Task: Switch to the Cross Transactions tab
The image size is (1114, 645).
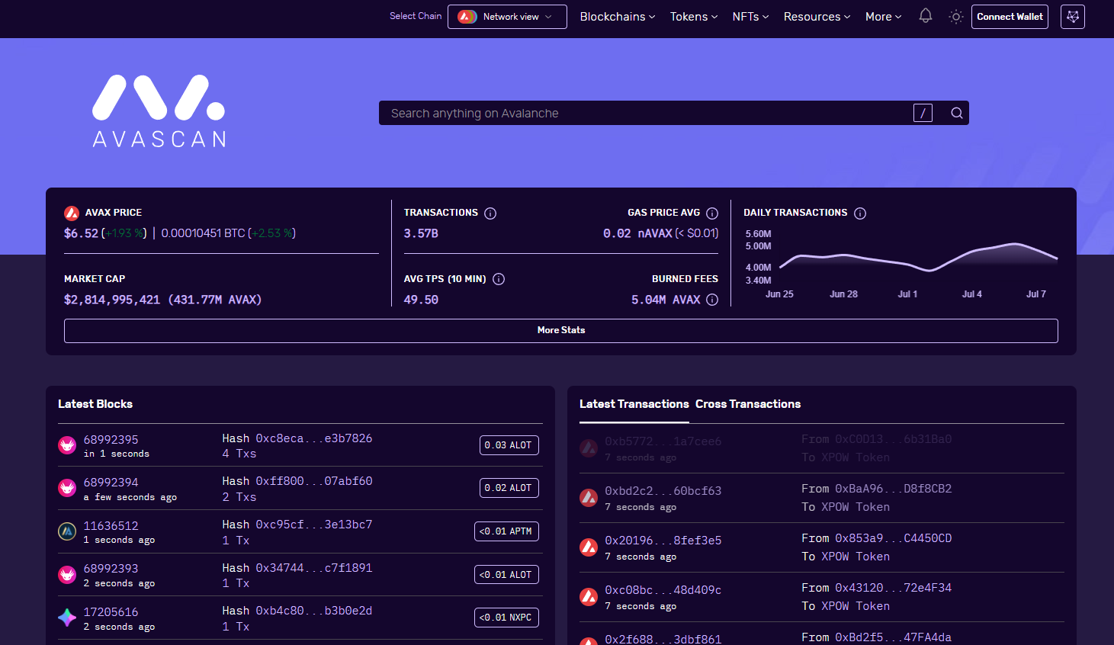Action: pos(748,404)
